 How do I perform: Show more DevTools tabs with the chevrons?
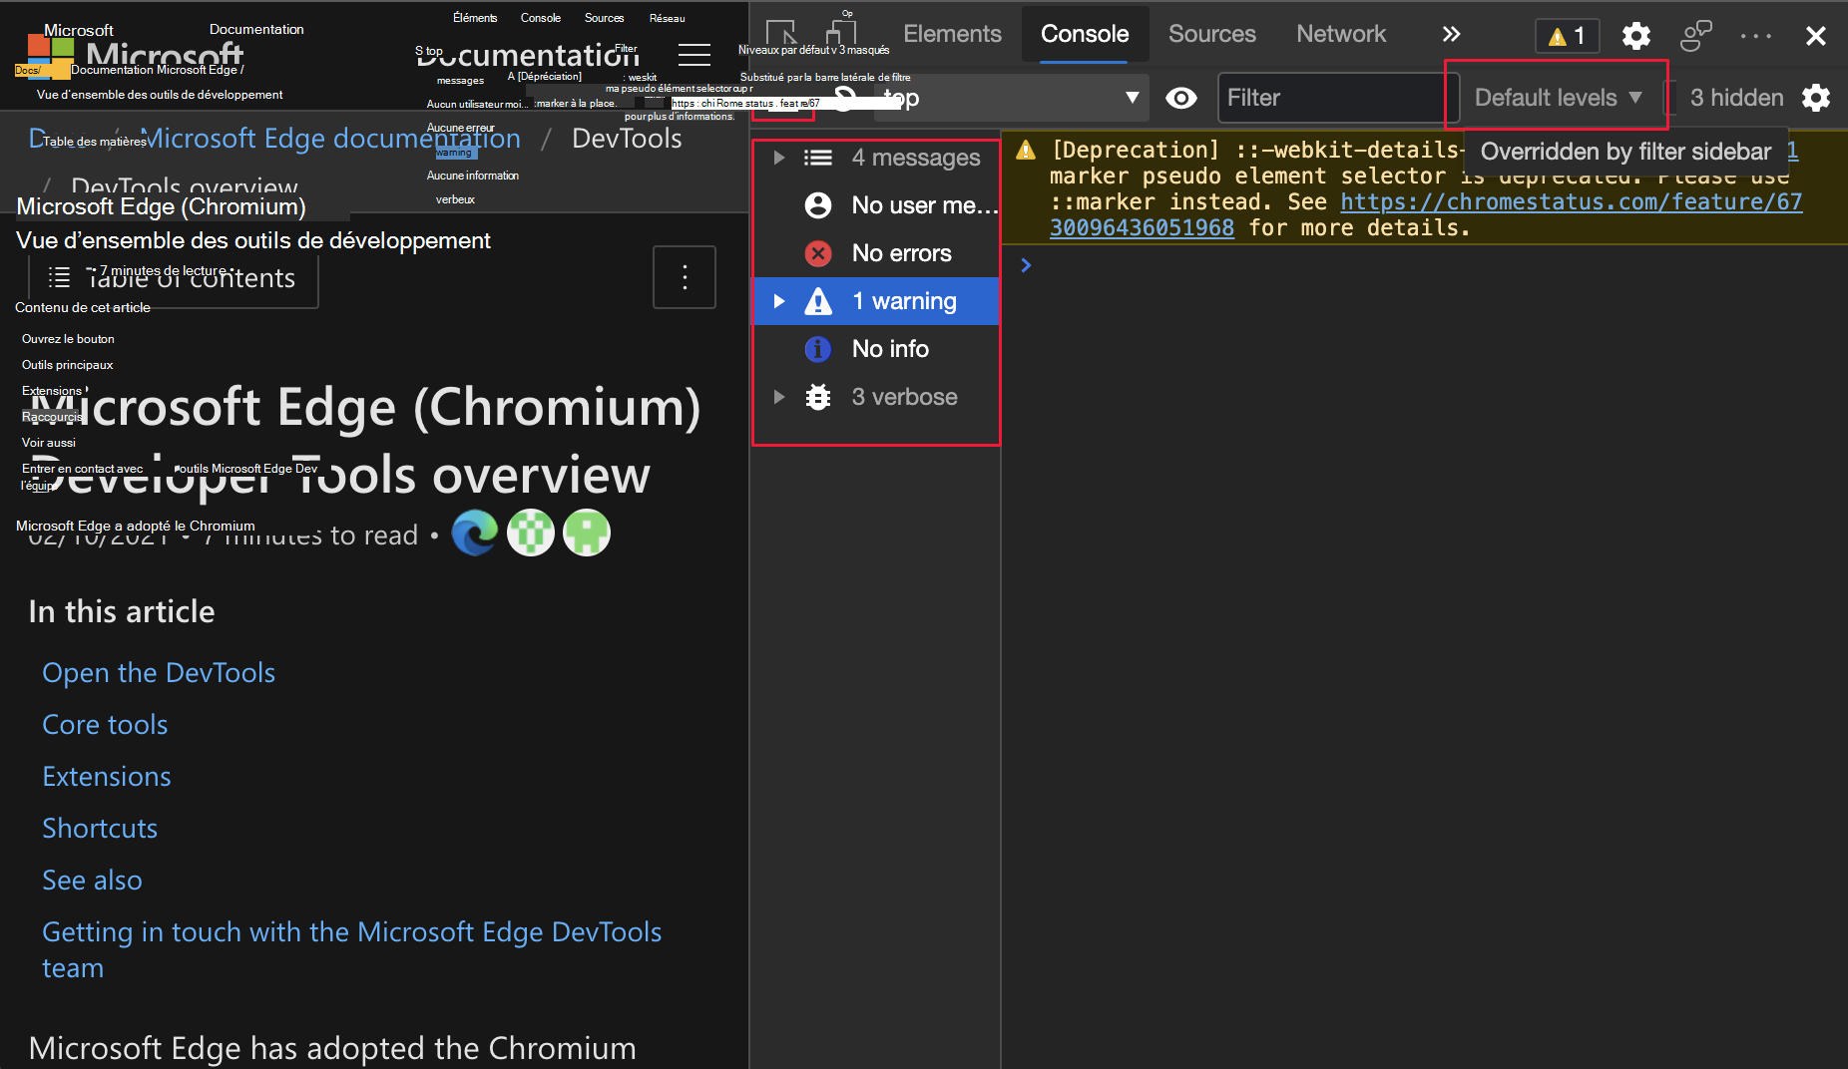1451,34
